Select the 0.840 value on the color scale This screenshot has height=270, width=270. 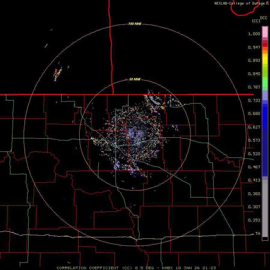[x=254, y=74]
